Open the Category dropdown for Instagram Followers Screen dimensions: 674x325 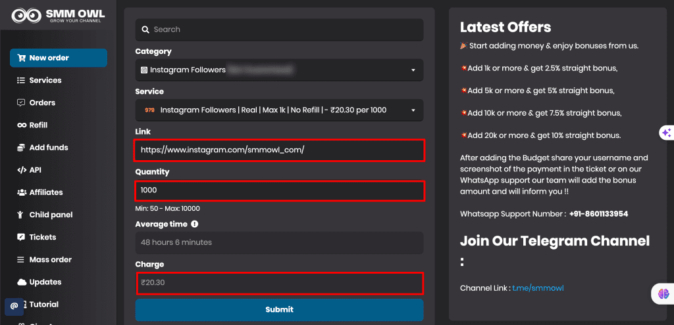pos(279,70)
